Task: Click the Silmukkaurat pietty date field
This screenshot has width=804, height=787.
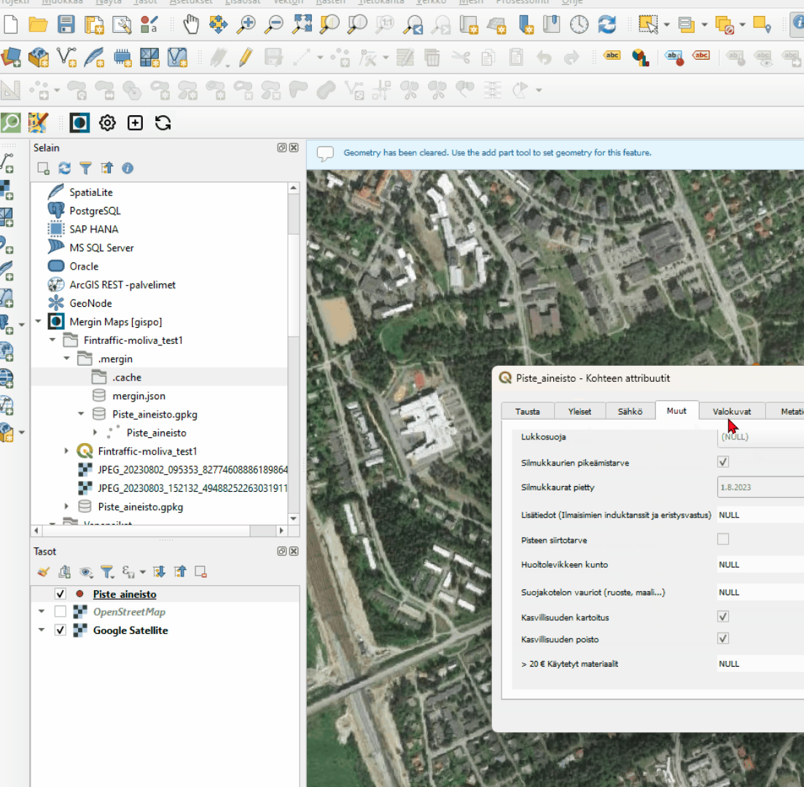Action: [760, 487]
